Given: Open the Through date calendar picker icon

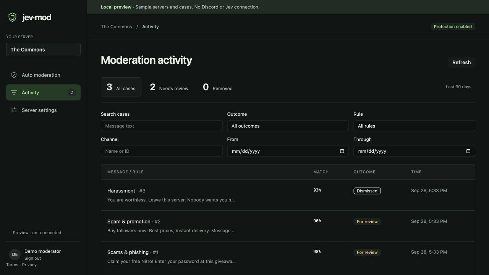Looking at the screenshot, I should [468, 151].
